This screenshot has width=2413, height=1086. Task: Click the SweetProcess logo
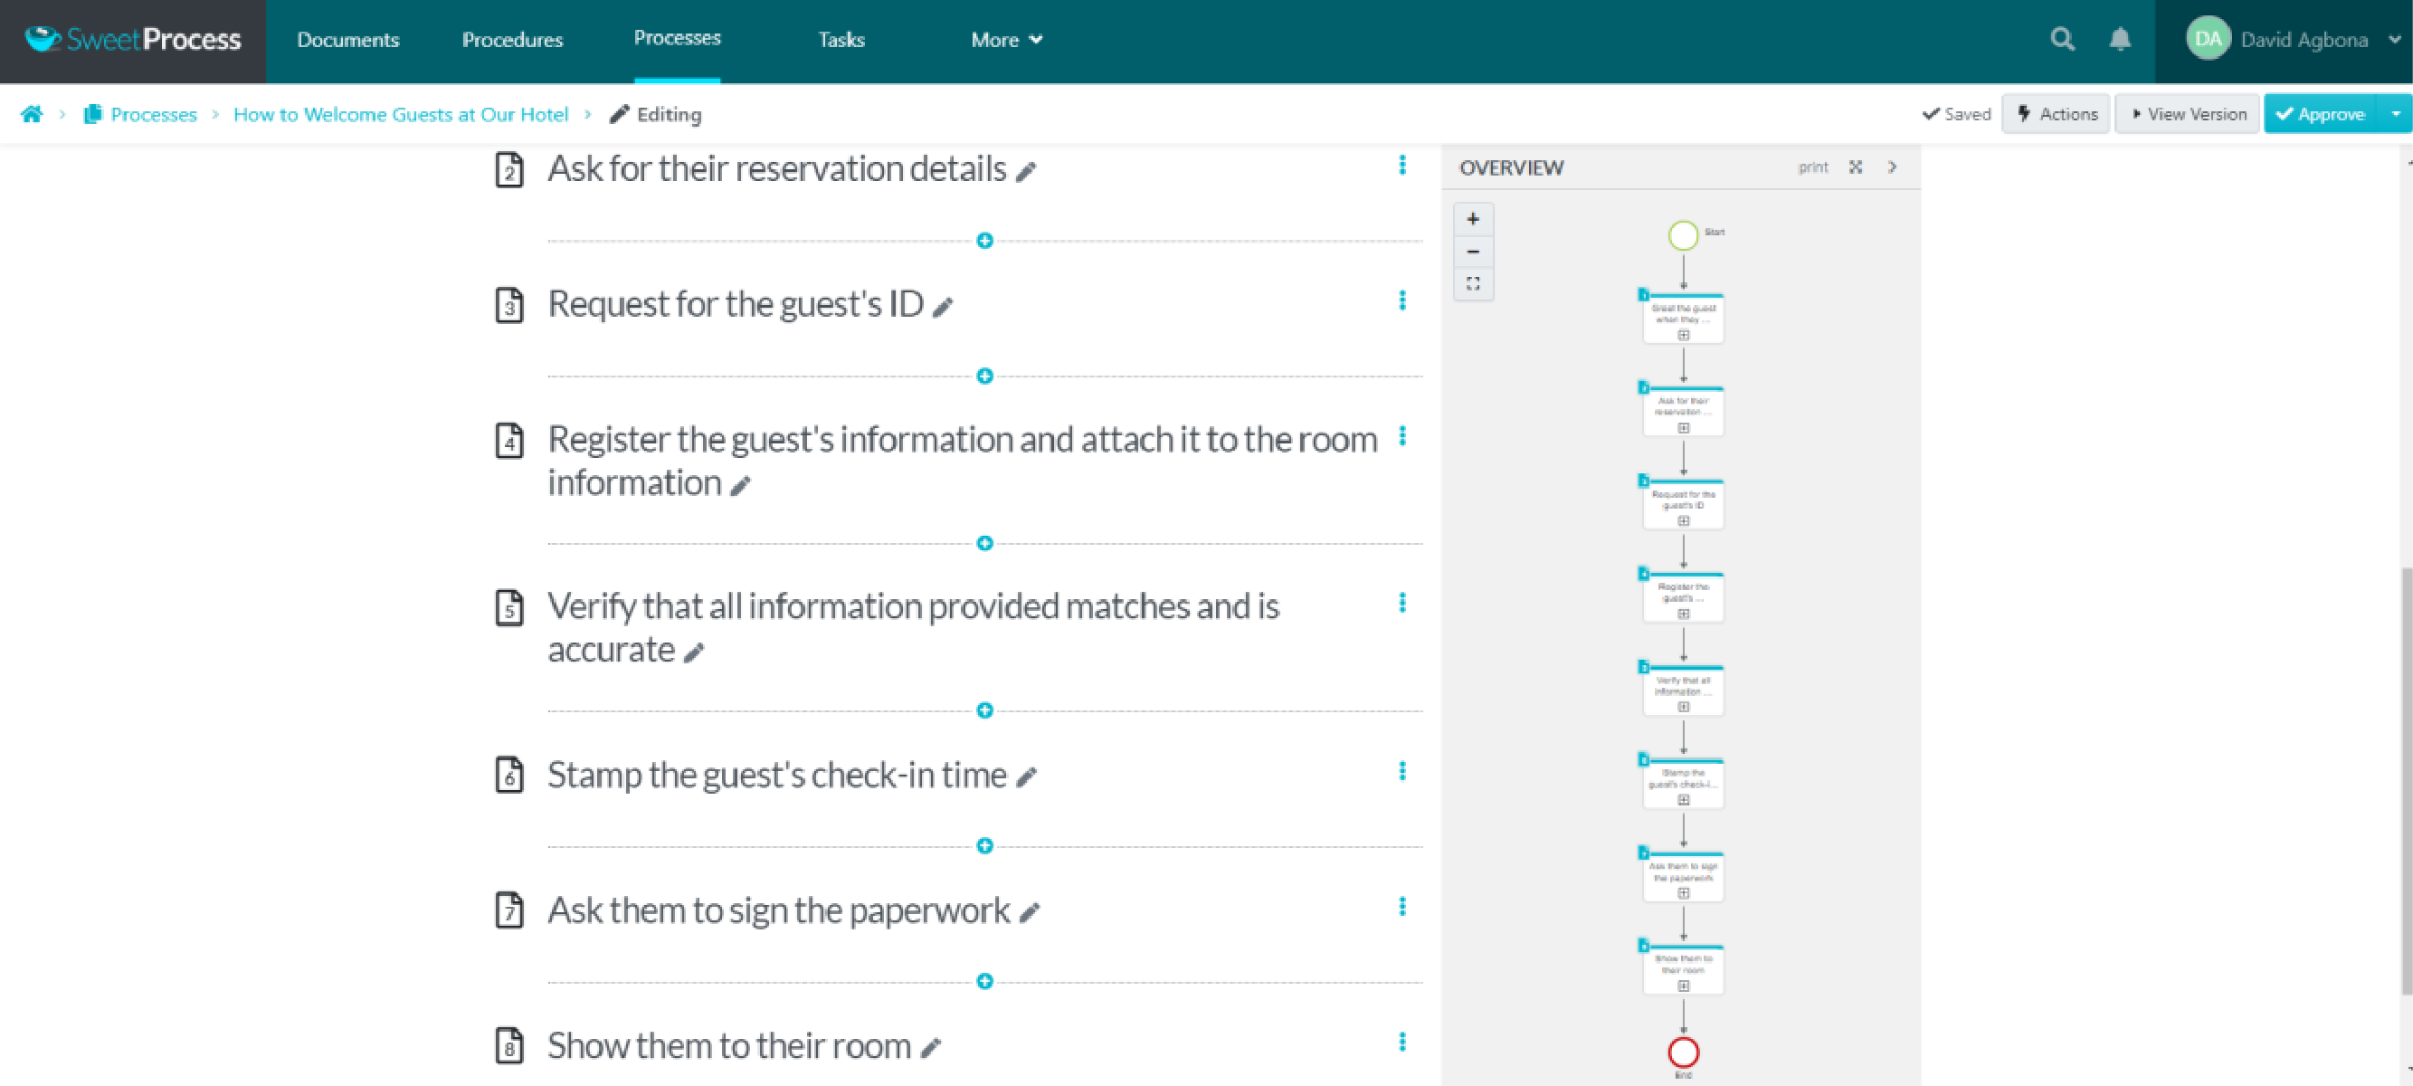(x=132, y=39)
